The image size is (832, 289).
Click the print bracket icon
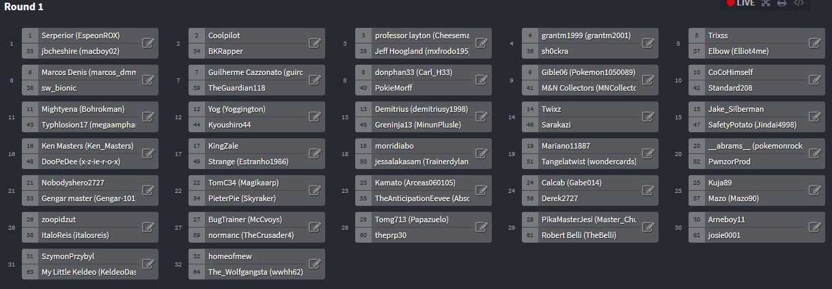pos(782,3)
